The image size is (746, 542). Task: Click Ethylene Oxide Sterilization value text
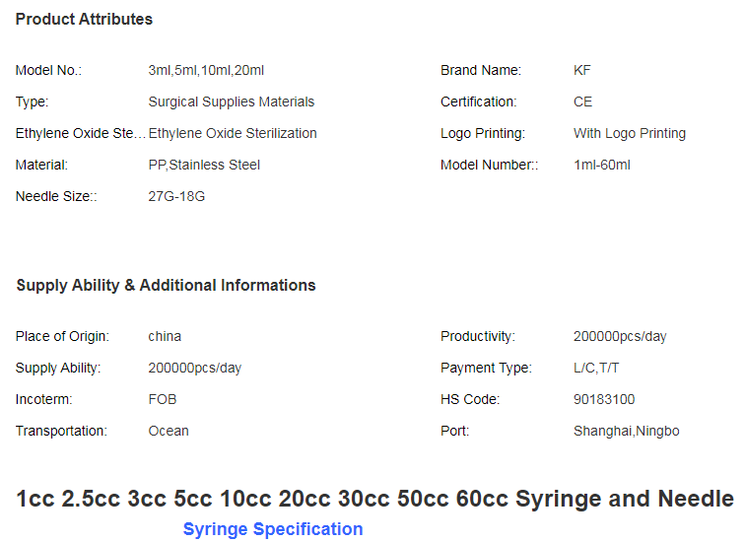coord(233,133)
